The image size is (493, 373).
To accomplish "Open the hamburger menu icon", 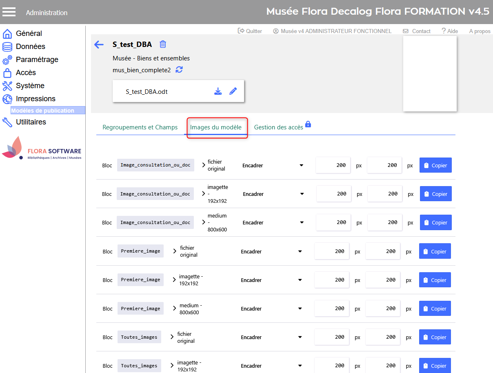I will [9, 12].
